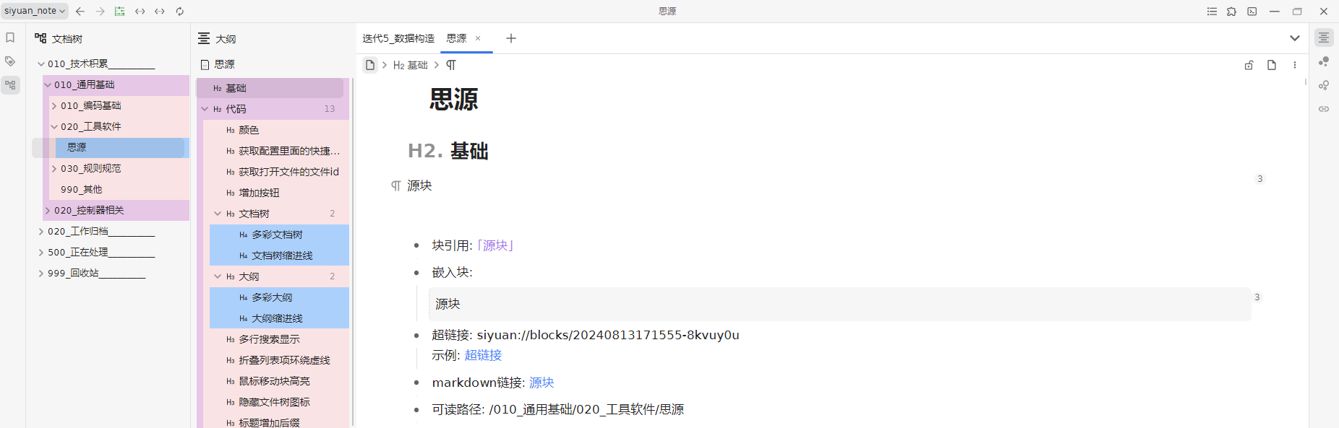Viewport: 1339px width, 428px height.
Task: Click the 思源 document title in the editor
Action: pos(454,100)
